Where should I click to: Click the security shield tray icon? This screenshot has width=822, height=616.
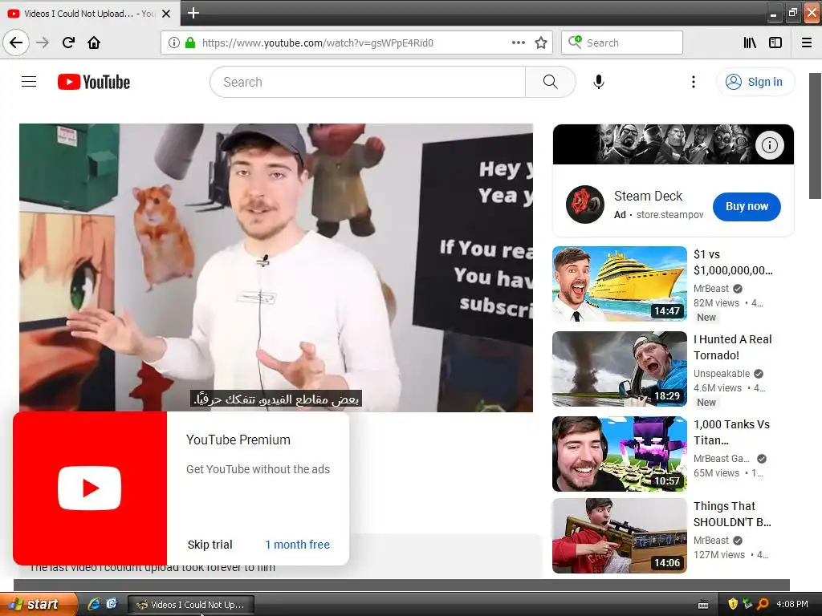733,605
